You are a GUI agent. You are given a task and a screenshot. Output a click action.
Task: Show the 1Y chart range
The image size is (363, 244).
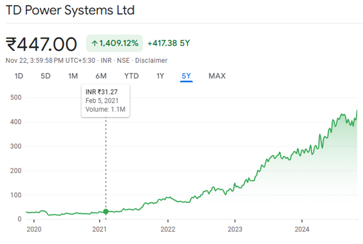point(160,76)
